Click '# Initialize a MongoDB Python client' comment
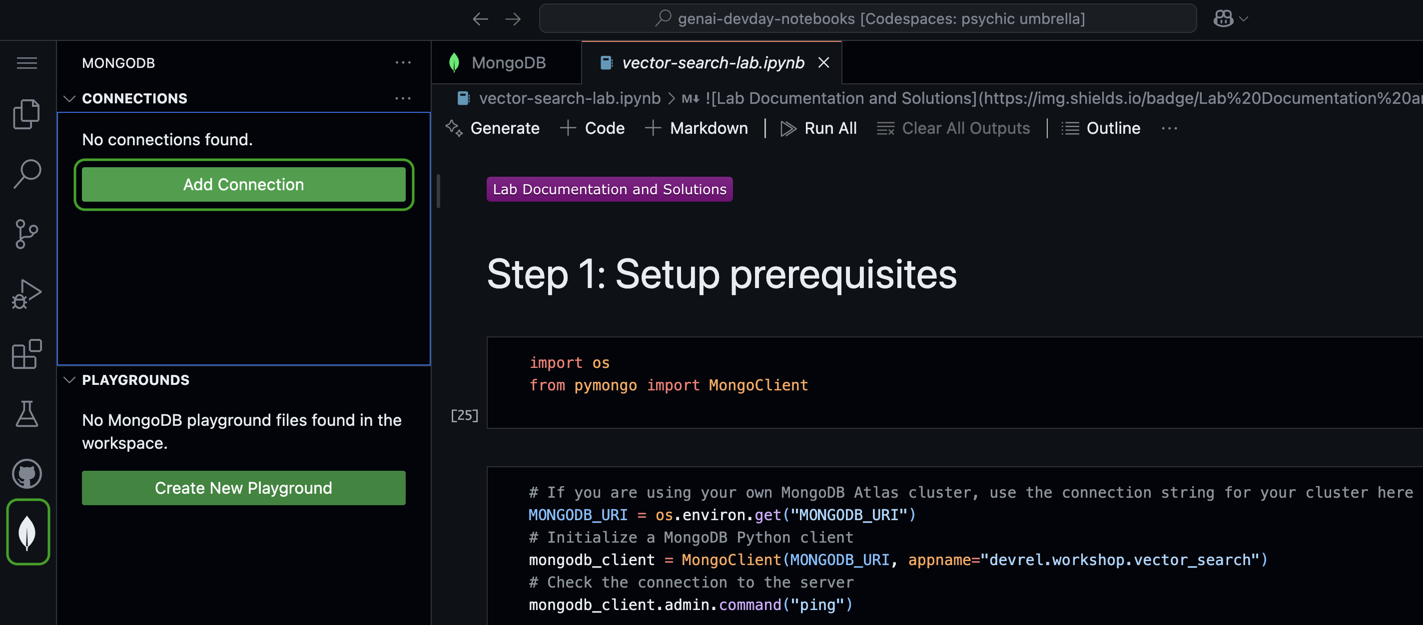 click(x=691, y=538)
